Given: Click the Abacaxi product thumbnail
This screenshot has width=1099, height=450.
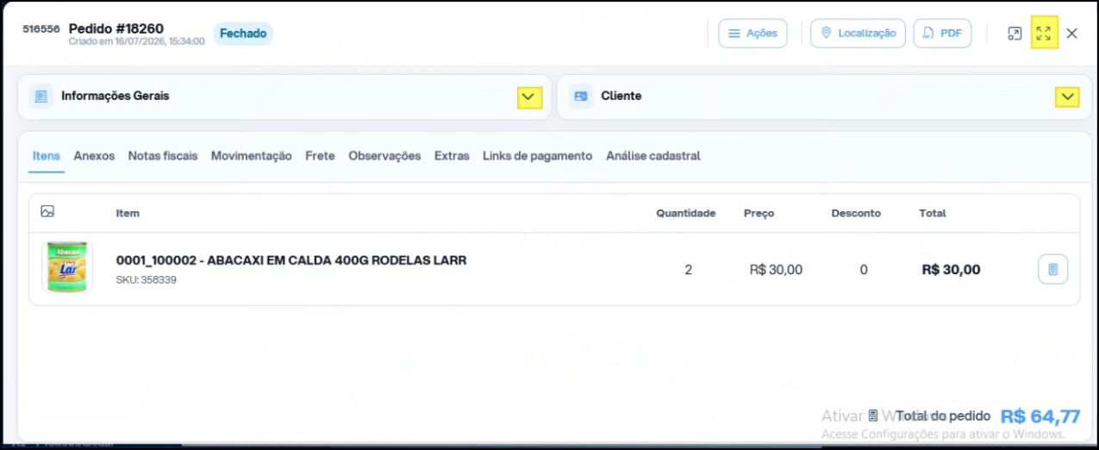Looking at the screenshot, I should click(x=66, y=267).
